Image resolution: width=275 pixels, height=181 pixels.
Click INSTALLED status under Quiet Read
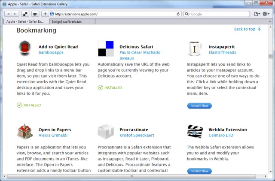[x=29, y=105]
